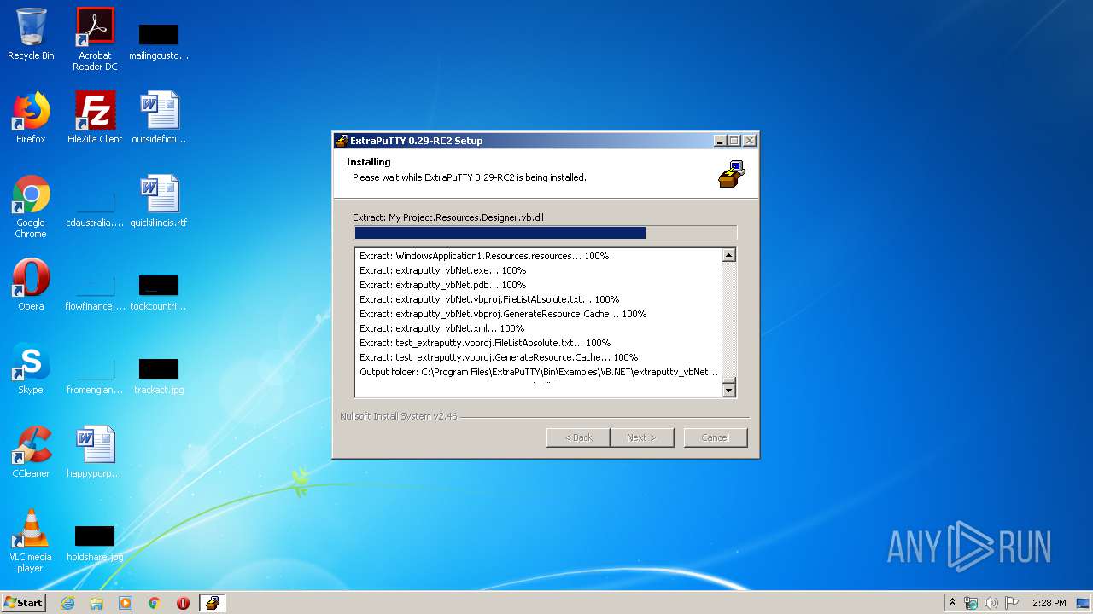Open Internet Explorer from the taskbar
Image resolution: width=1093 pixels, height=614 pixels.
(x=67, y=603)
